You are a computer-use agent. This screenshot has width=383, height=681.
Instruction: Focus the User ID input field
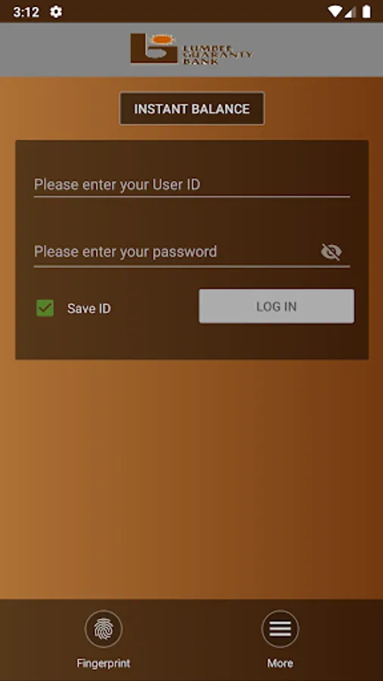click(x=192, y=185)
